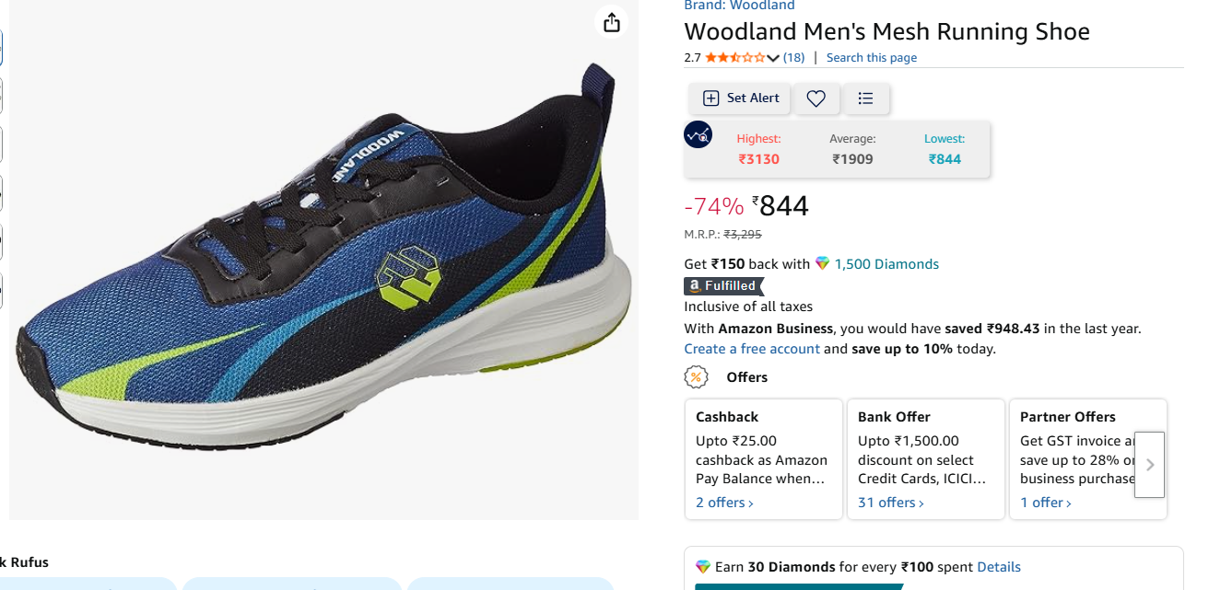
Task: Expand the 31 offers Bank Offer link
Action: (x=891, y=503)
